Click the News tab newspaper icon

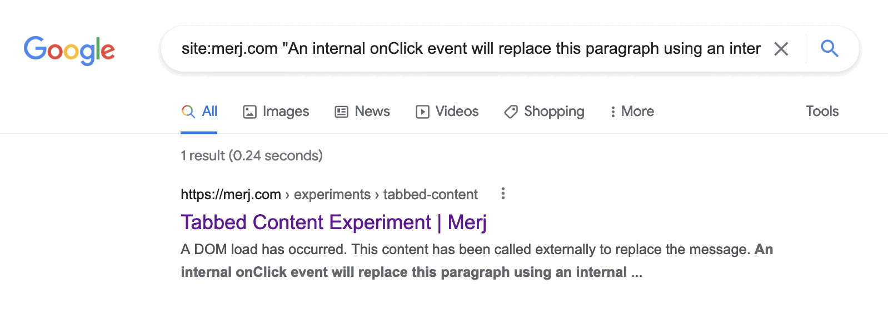click(341, 112)
